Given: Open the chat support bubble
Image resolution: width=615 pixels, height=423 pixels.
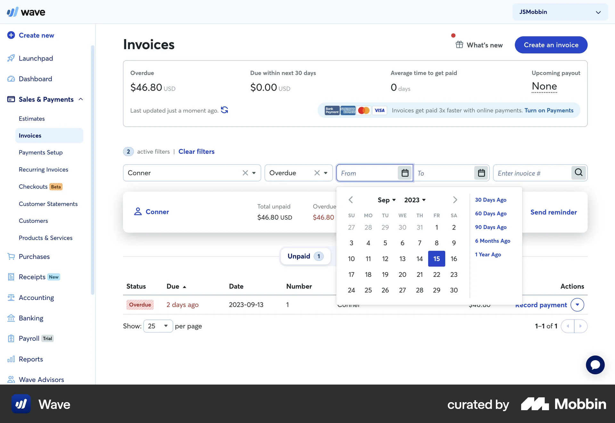Looking at the screenshot, I should (x=595, y=365).
